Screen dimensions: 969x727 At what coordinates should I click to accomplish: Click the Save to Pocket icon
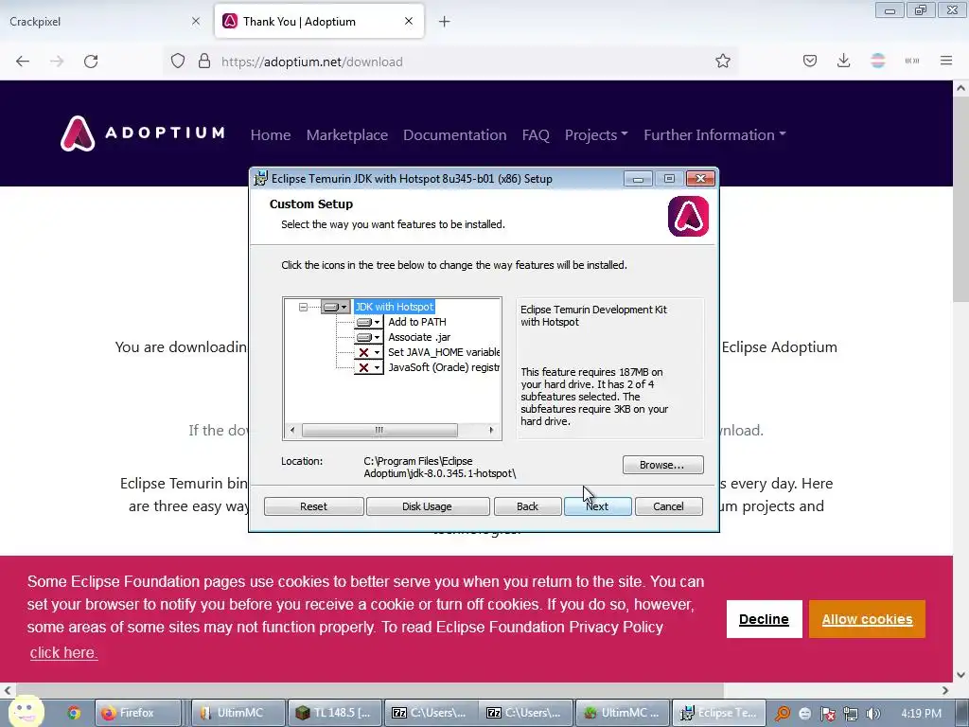(x=810, y=62)
